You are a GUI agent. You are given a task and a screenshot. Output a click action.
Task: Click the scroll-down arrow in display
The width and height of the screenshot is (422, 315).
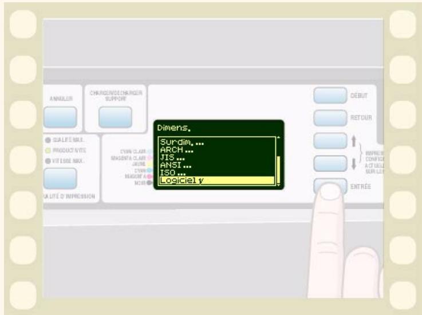coord(278,185)
